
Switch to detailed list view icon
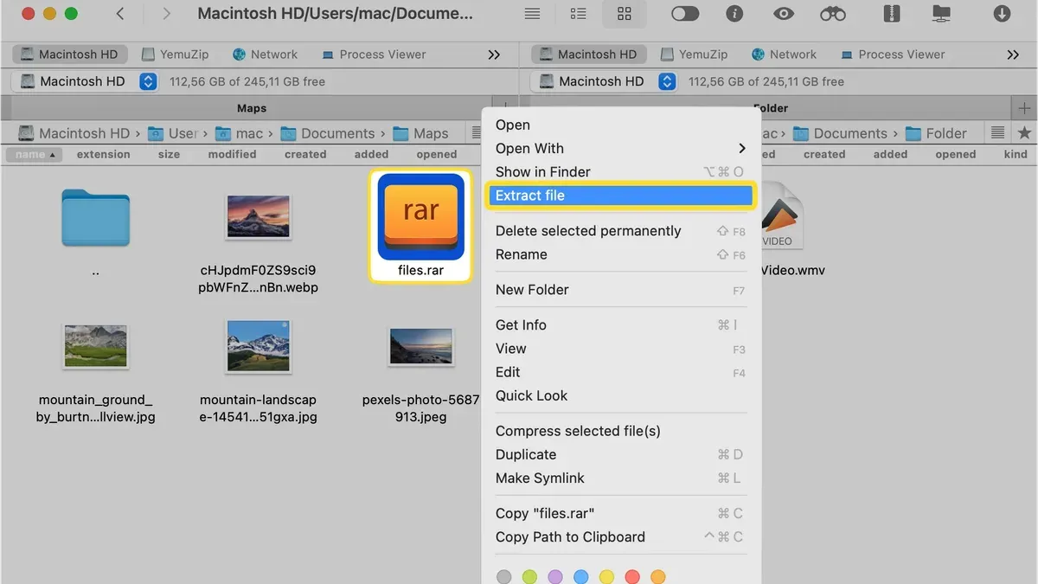click(x=579, y=14)
